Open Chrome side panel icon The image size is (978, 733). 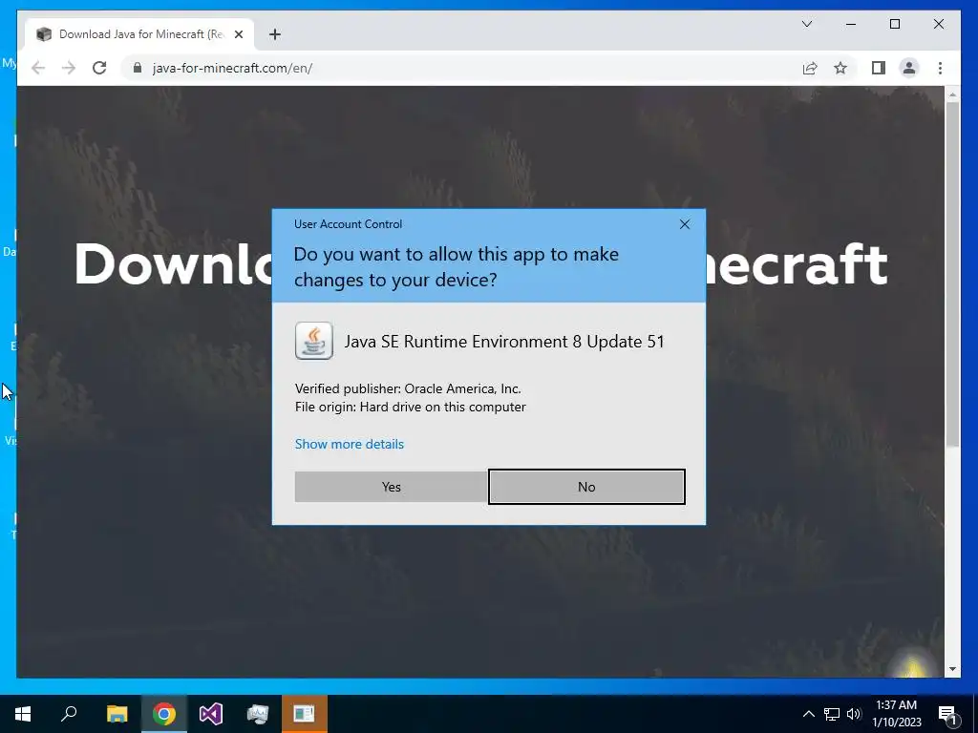pyautogui.click(x=879, y=68)
